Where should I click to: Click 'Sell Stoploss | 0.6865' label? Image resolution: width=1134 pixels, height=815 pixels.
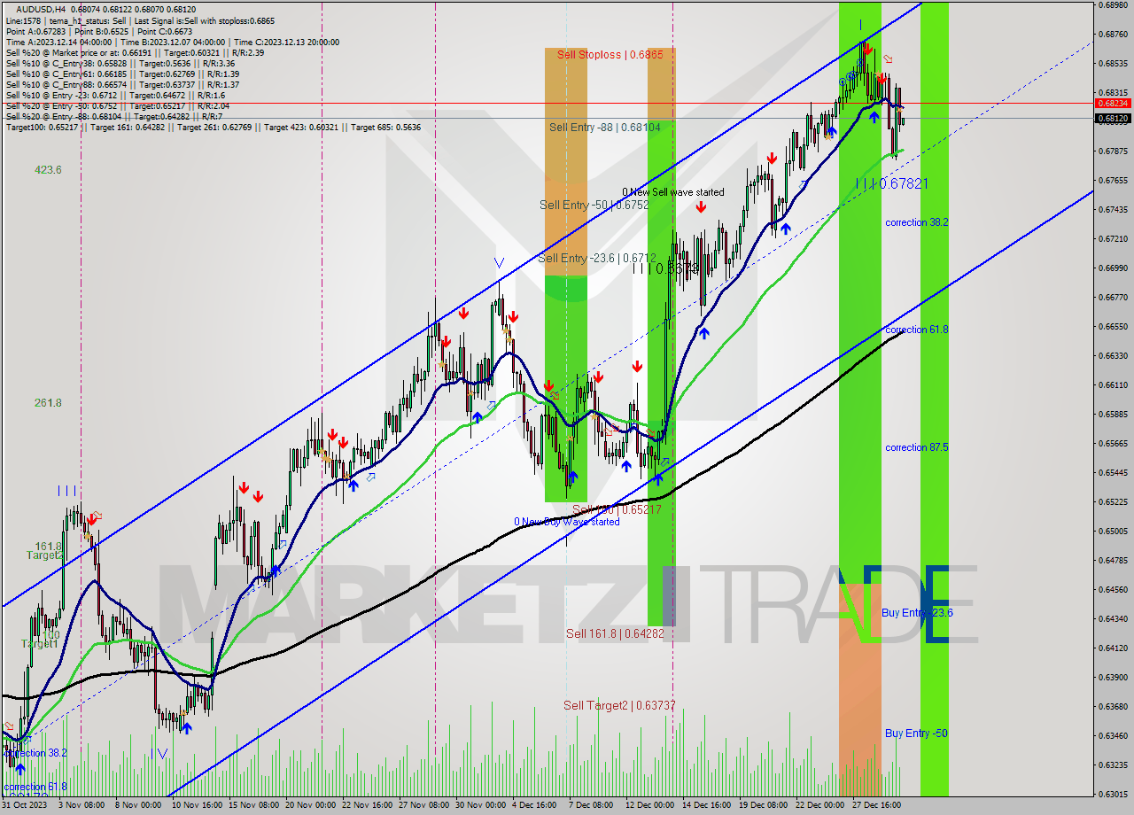(x=610, y=54)
